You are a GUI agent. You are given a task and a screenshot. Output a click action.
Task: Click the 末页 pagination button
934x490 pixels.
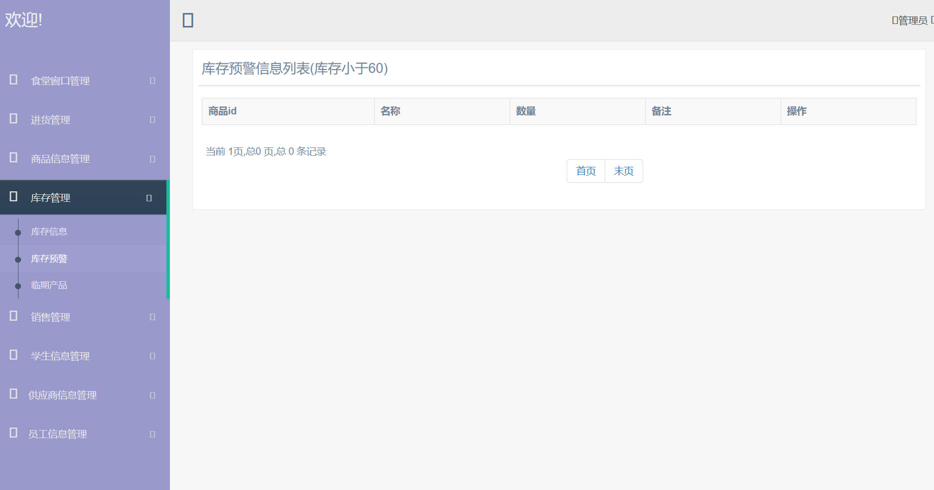coord(623,171)
